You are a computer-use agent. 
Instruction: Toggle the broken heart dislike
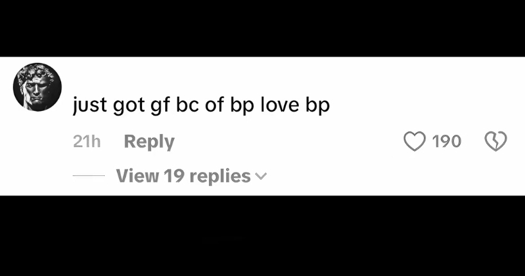coord(496,141)
